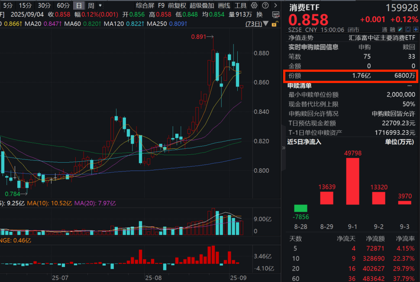Open the dropdown arrow next to 周
Image resolution: width=420 pixels, height=282 pixels.
(100, 5)
